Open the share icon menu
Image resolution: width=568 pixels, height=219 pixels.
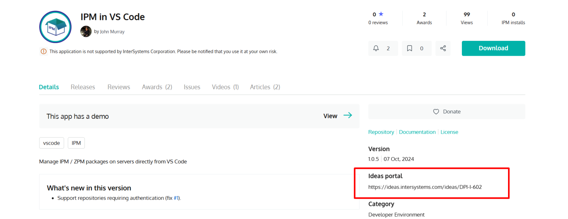(443, 48)
